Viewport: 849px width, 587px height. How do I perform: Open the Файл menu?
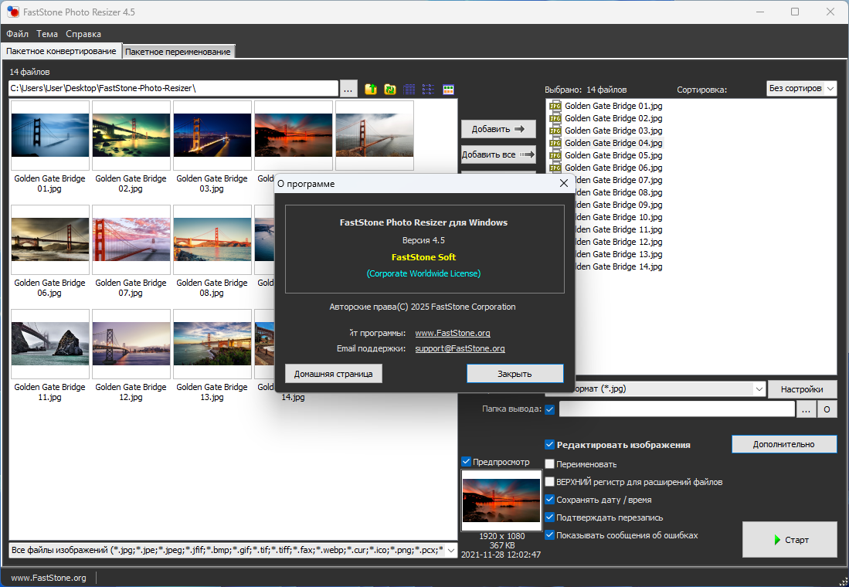(x=17, y=34)
